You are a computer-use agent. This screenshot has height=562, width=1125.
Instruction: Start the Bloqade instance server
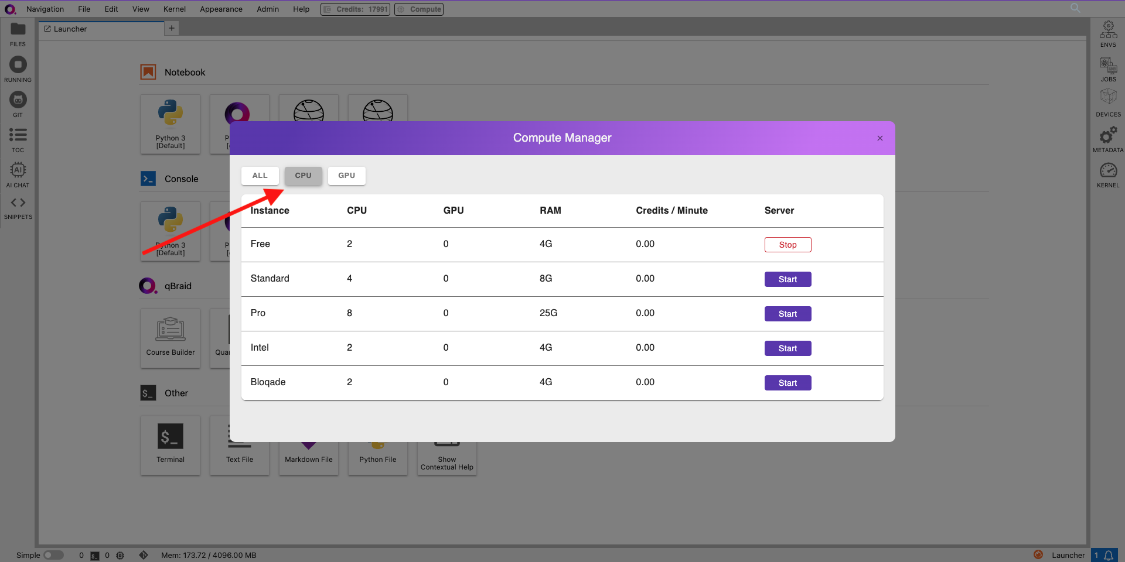coord(787,383)
